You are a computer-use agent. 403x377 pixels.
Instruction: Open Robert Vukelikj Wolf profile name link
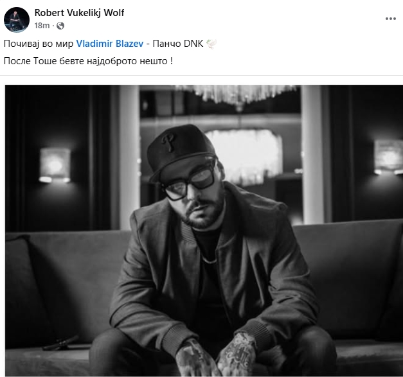[x=79, y=13]
